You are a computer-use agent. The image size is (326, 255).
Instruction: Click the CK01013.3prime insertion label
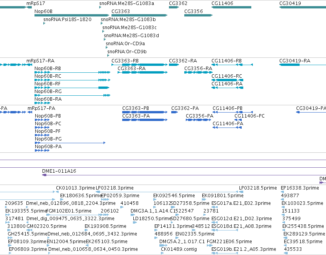75,188
